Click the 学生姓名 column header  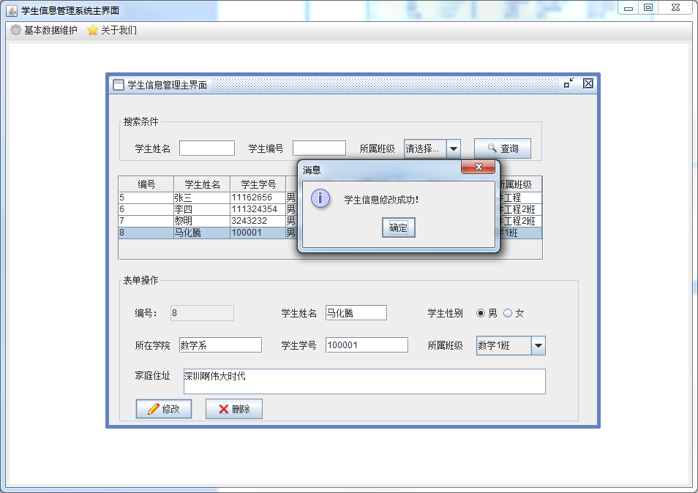click(x=202, y=184)
